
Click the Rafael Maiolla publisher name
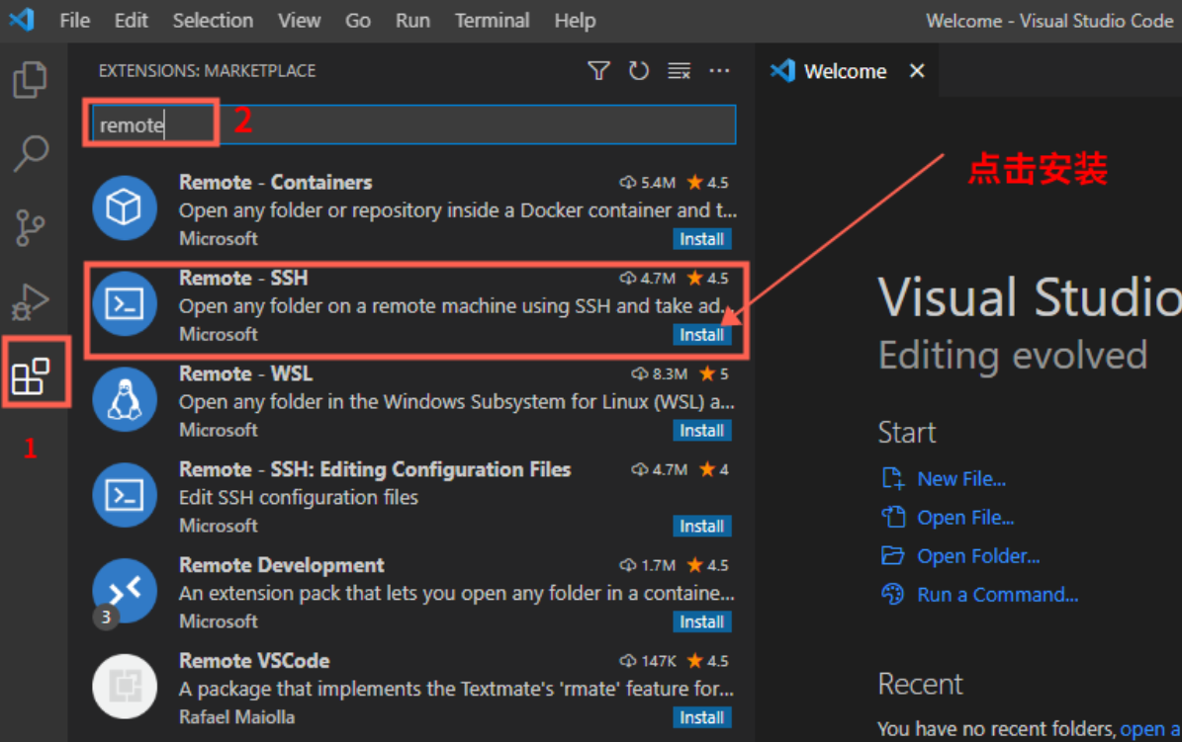click(x=236, y=716)
